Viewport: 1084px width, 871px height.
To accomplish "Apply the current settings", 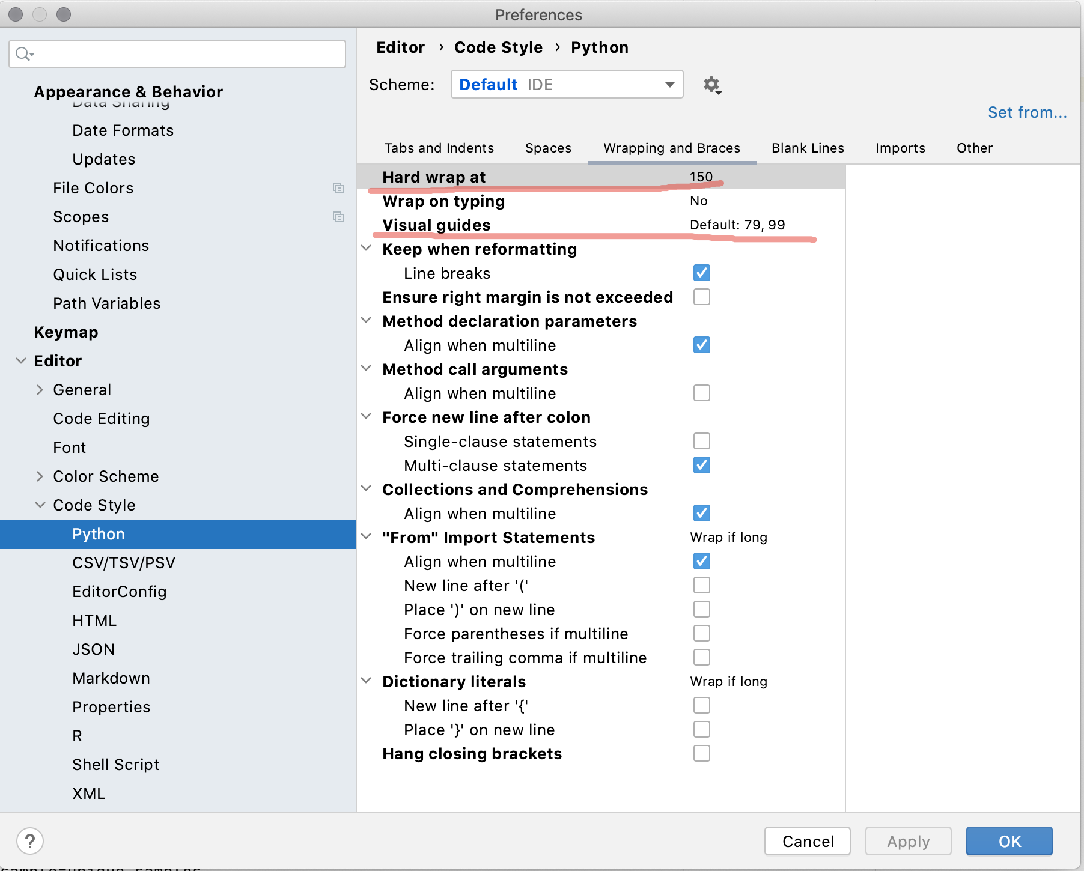I will click(907, 841).
